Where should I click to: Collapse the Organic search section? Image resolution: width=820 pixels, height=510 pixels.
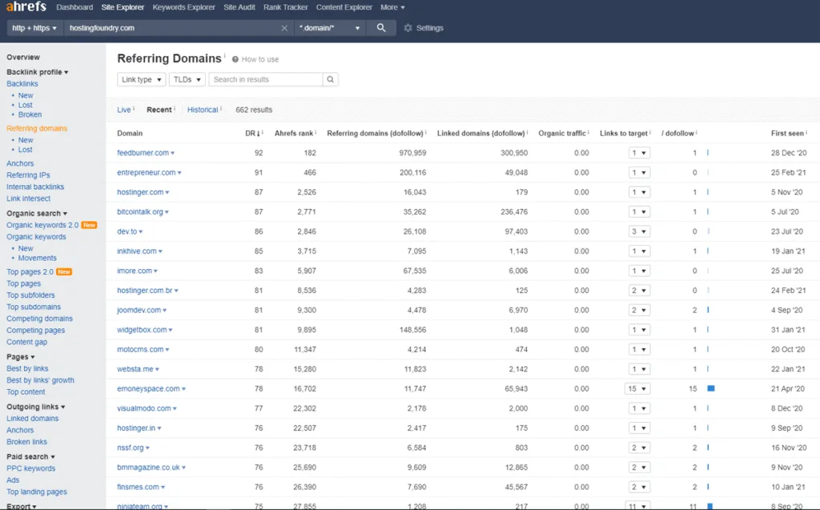pyautogui.click(x=37, y=214)
